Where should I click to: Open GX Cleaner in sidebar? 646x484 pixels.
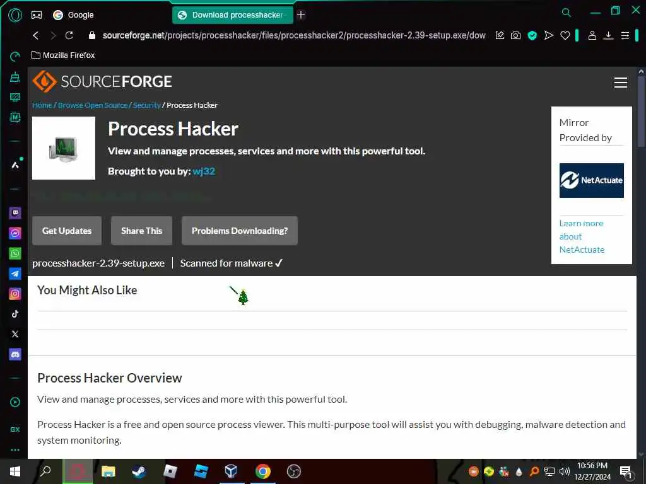pos(15,77)
